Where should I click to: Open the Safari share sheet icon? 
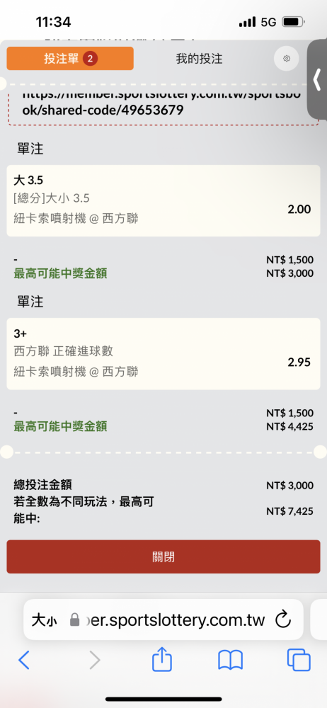tap(162, 661)
